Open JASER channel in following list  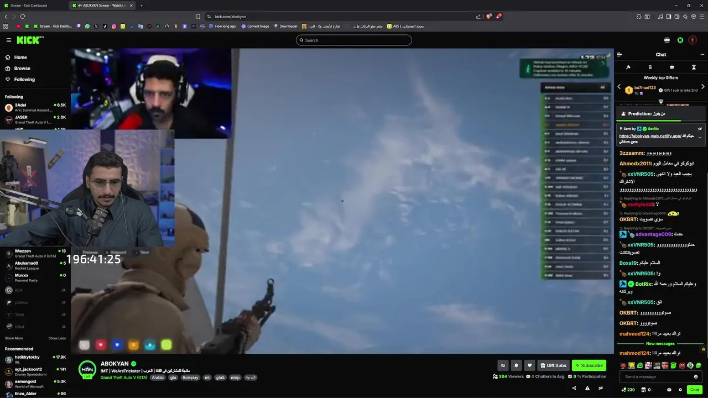pyautogui.click(x=35, y=119)
